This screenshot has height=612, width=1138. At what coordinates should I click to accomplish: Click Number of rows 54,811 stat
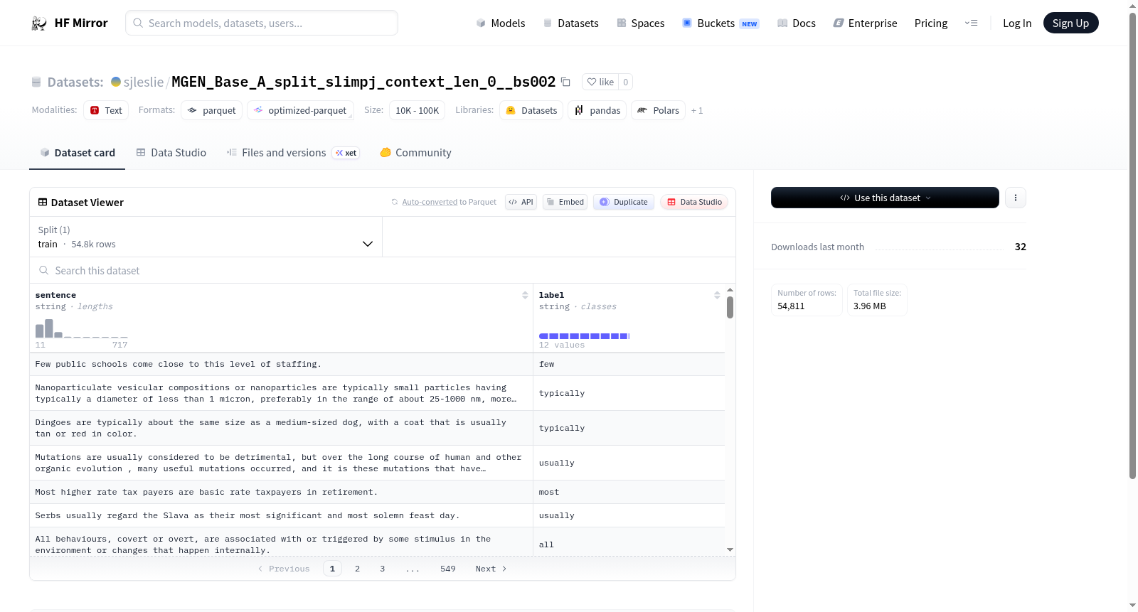click(x=807, y=299)
